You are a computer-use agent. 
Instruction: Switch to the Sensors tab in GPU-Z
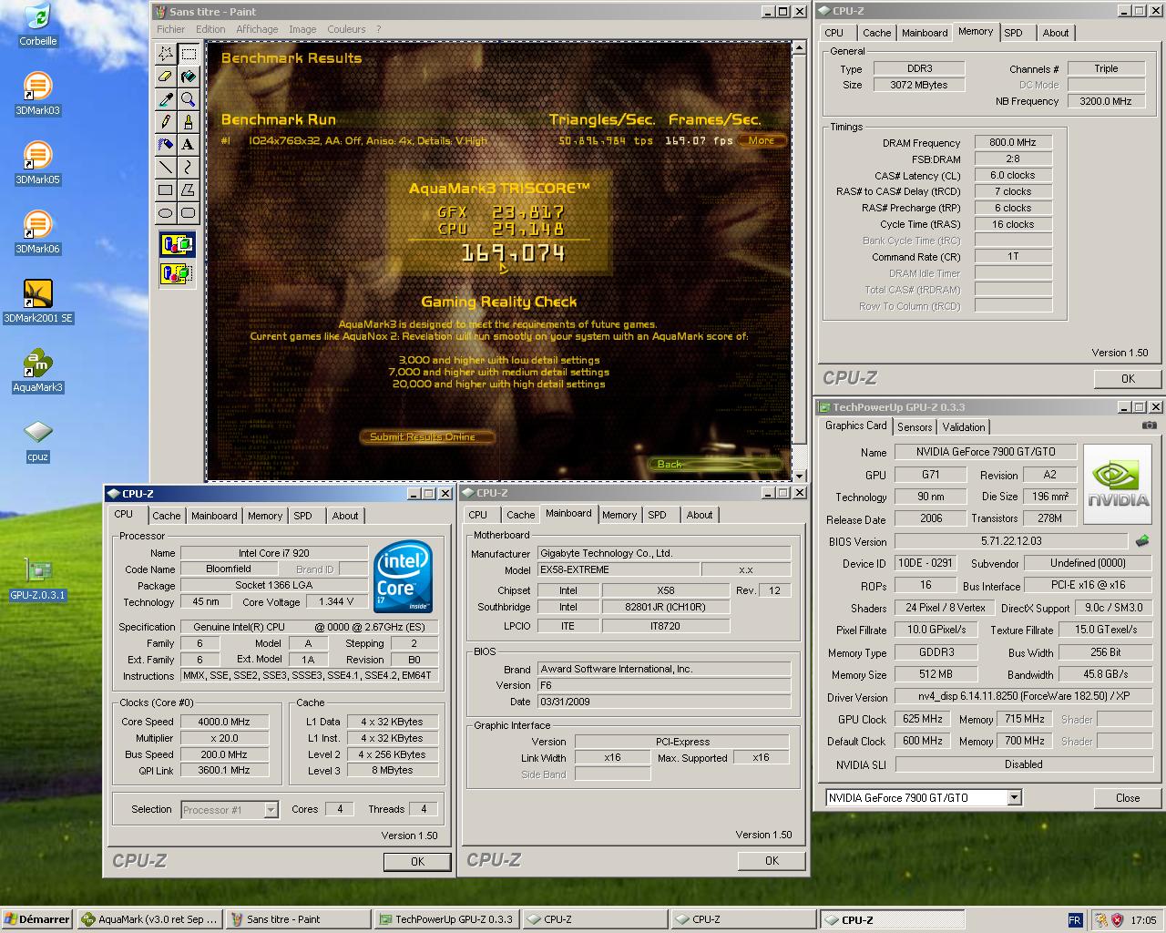pos(915,427)
